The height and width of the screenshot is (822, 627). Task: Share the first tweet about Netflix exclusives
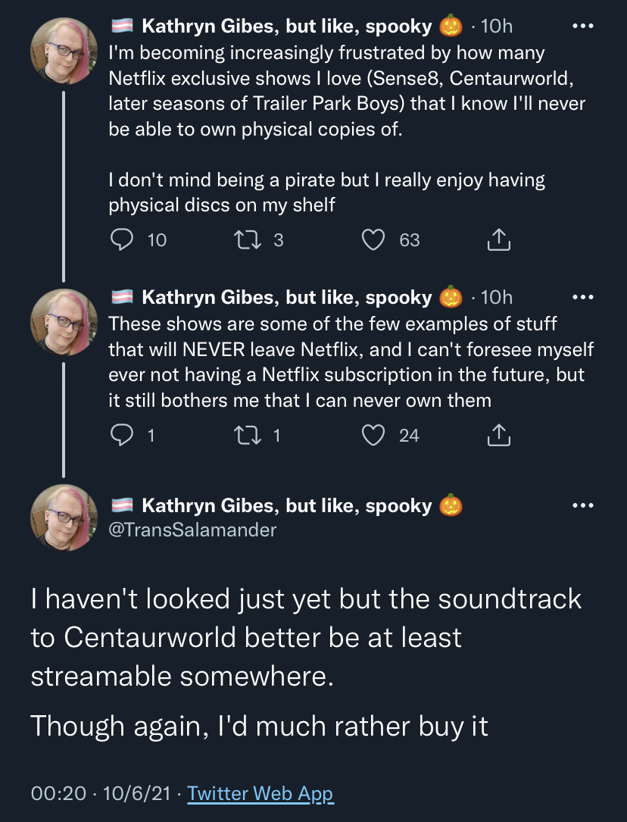499,240
